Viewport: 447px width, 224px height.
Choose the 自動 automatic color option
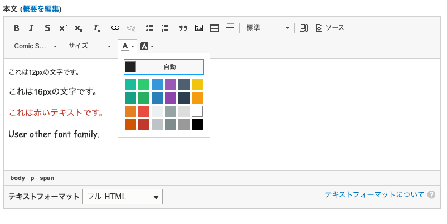coord(164,67)
